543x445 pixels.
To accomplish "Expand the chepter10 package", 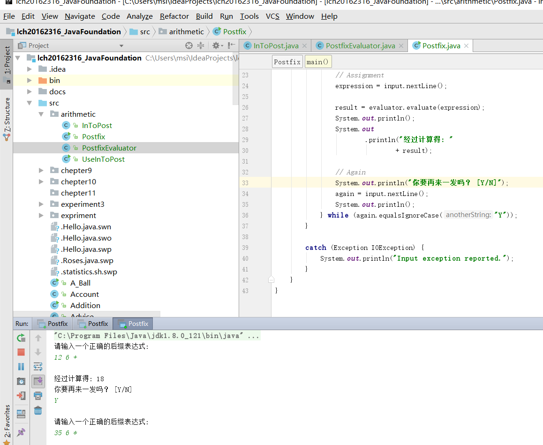I will (x=41, y=182).
